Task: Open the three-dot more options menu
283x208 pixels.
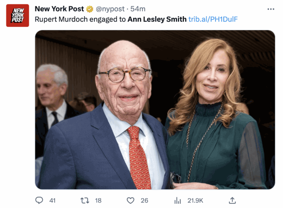Action: pyautogui.click(x=271, y=9)
